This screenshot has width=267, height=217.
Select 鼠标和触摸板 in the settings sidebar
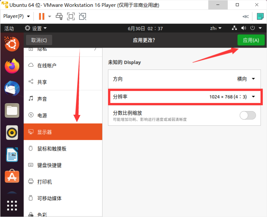tap(52, 149)
